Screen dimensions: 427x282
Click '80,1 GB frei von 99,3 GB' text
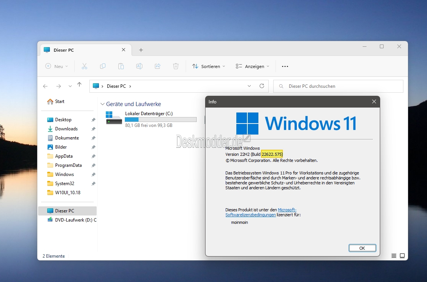(x=149, y=125)
